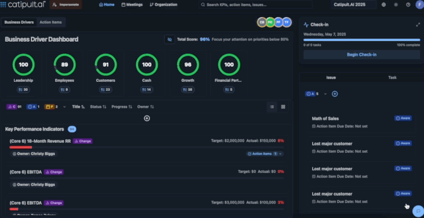Toggle the sun theme icon

(x=395, y=5)
